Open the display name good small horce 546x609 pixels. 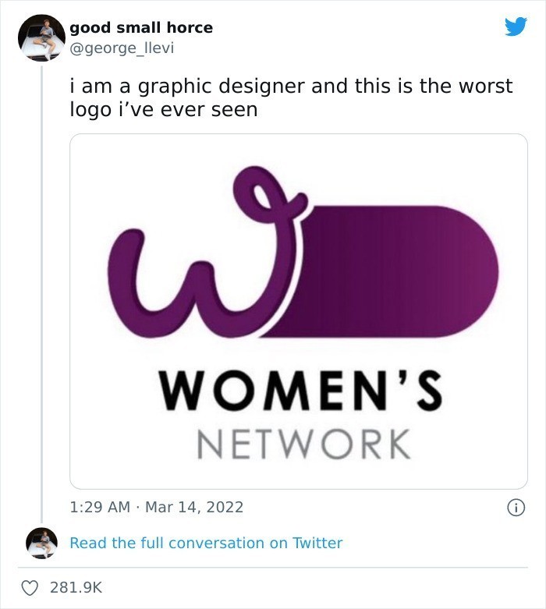[x=141, y=27]
